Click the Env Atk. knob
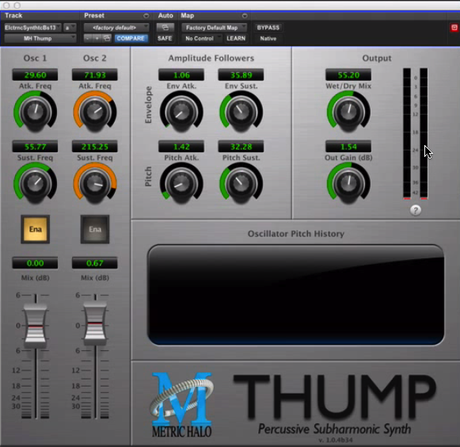Image resolution: width=460 pixels, height=447 pixels. click(181, 112)
